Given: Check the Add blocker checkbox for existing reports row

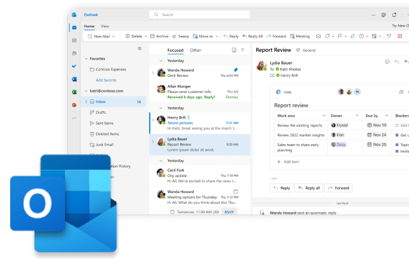Looking at the screenshot, I should (396, 125).
